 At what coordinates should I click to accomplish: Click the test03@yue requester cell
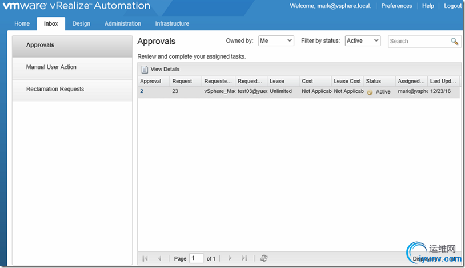pos(251,91)
